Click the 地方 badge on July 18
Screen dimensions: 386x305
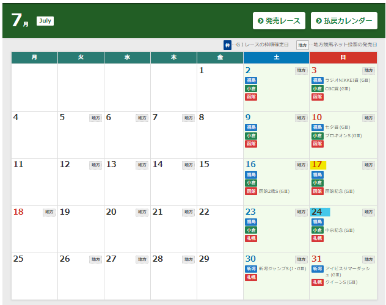pyautogui.click(x=49, y=212)
